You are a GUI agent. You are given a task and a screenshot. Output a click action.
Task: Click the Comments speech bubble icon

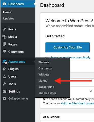(4, 51)
